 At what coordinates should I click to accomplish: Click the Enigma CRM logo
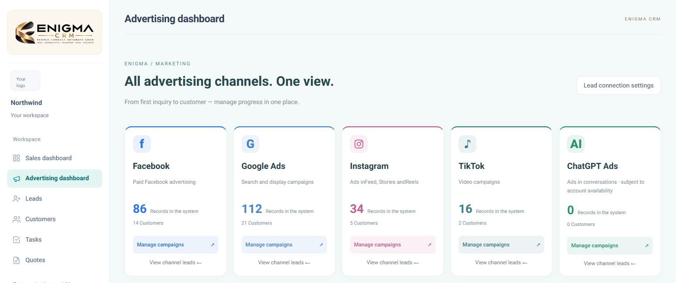[x=54, y=33]
